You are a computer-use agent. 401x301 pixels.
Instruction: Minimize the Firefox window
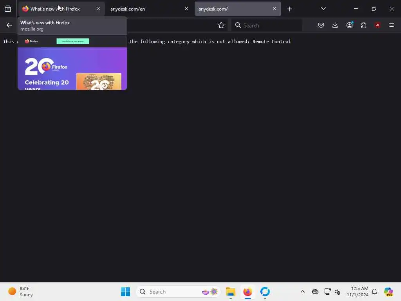[x=356, y=9]
